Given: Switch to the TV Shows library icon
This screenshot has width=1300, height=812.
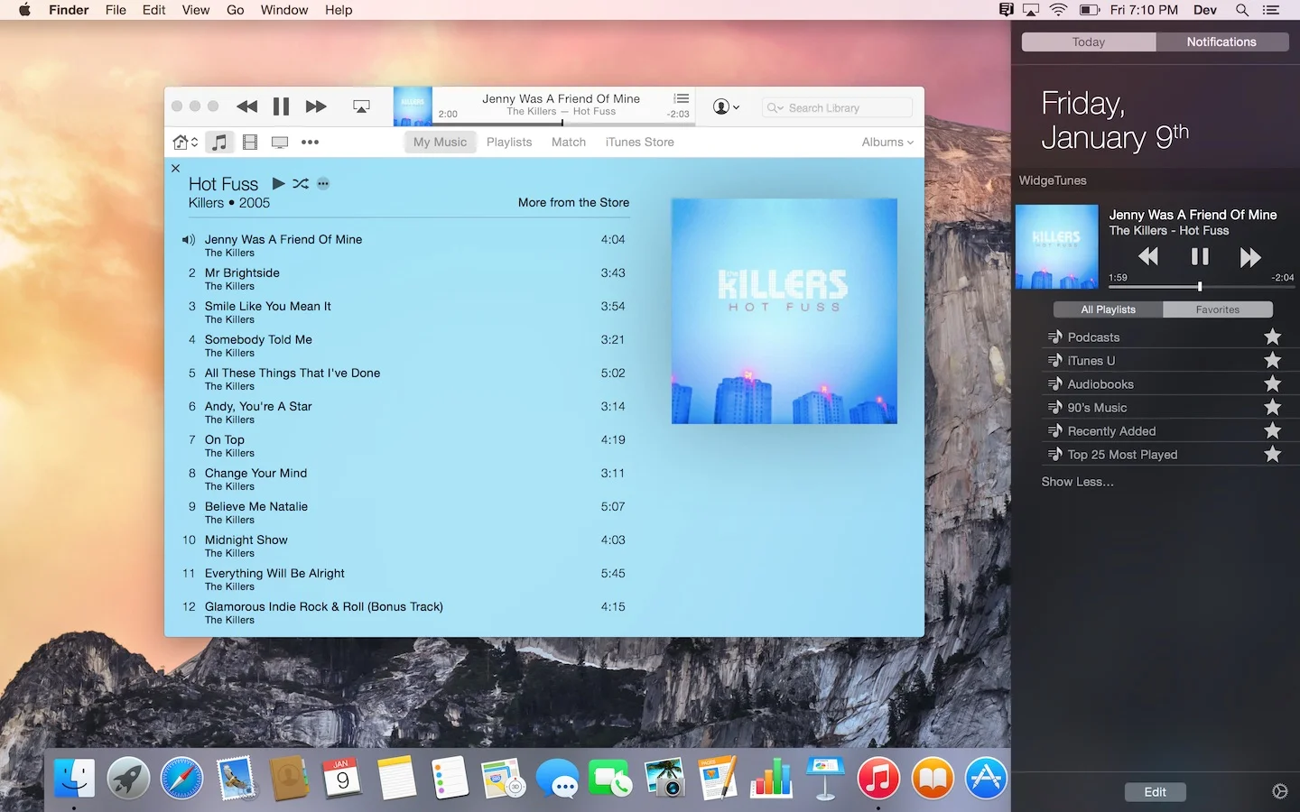Looking at the screenshot, I should point(280,143).
